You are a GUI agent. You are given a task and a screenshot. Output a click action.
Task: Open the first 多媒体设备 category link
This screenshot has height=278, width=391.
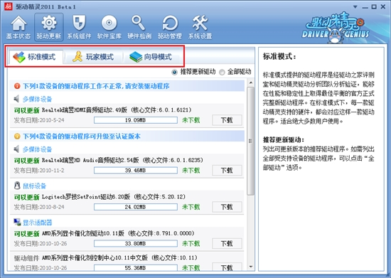click(38, 100)
